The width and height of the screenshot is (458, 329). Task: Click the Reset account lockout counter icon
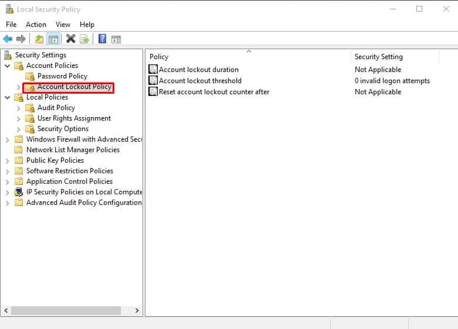click(x=153, y=91)
